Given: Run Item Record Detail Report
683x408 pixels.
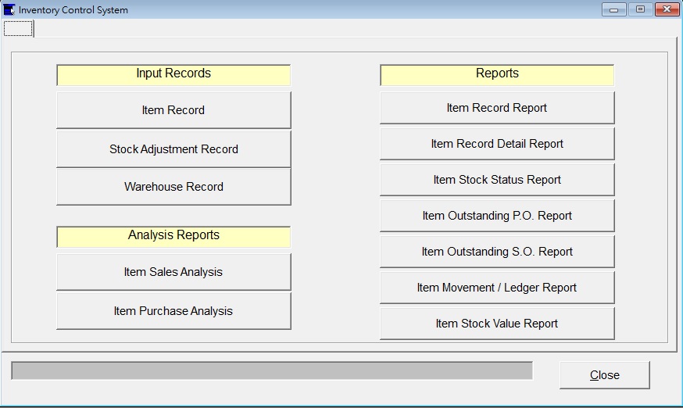Looking at the screenshot, I should pyautogui.click(x=497, y=144).
